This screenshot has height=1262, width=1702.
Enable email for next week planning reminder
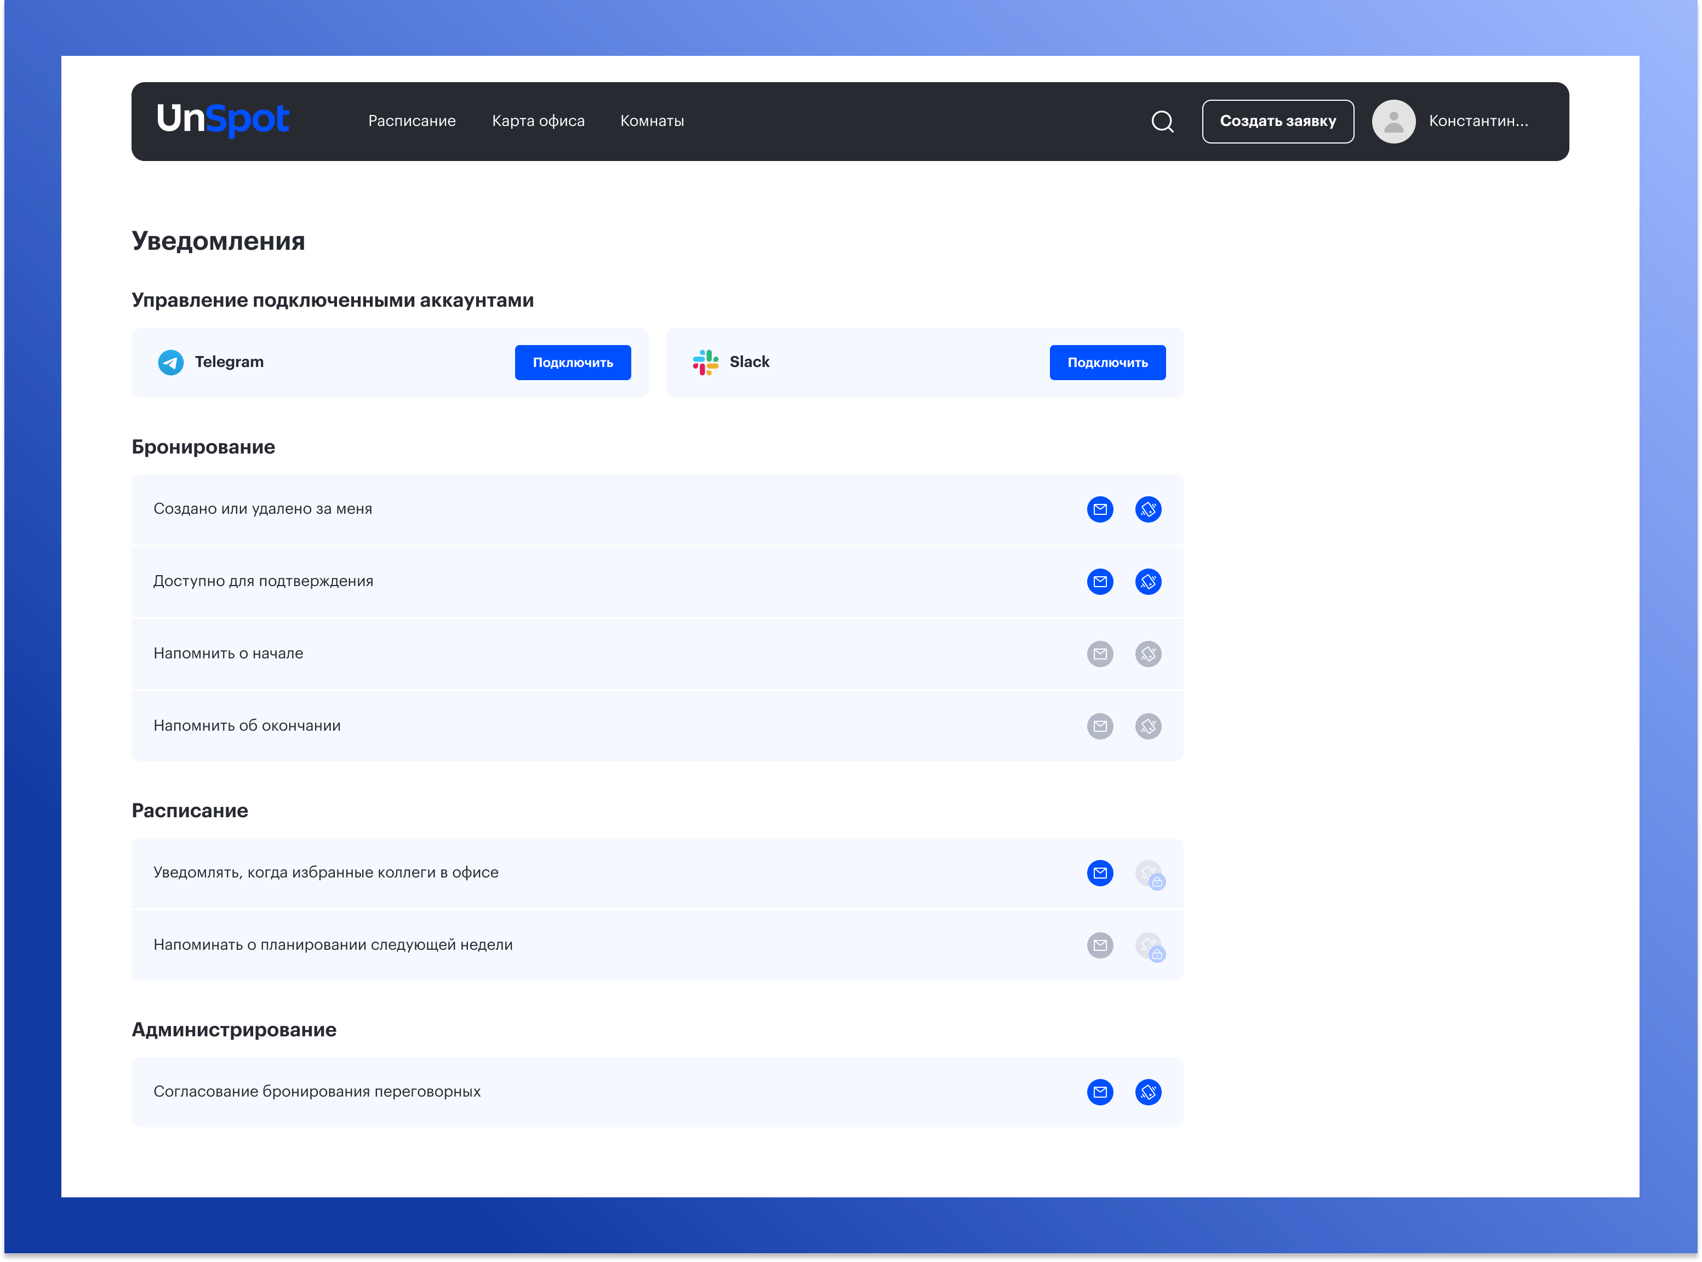pyautogui.click(x=1100, y=946)
